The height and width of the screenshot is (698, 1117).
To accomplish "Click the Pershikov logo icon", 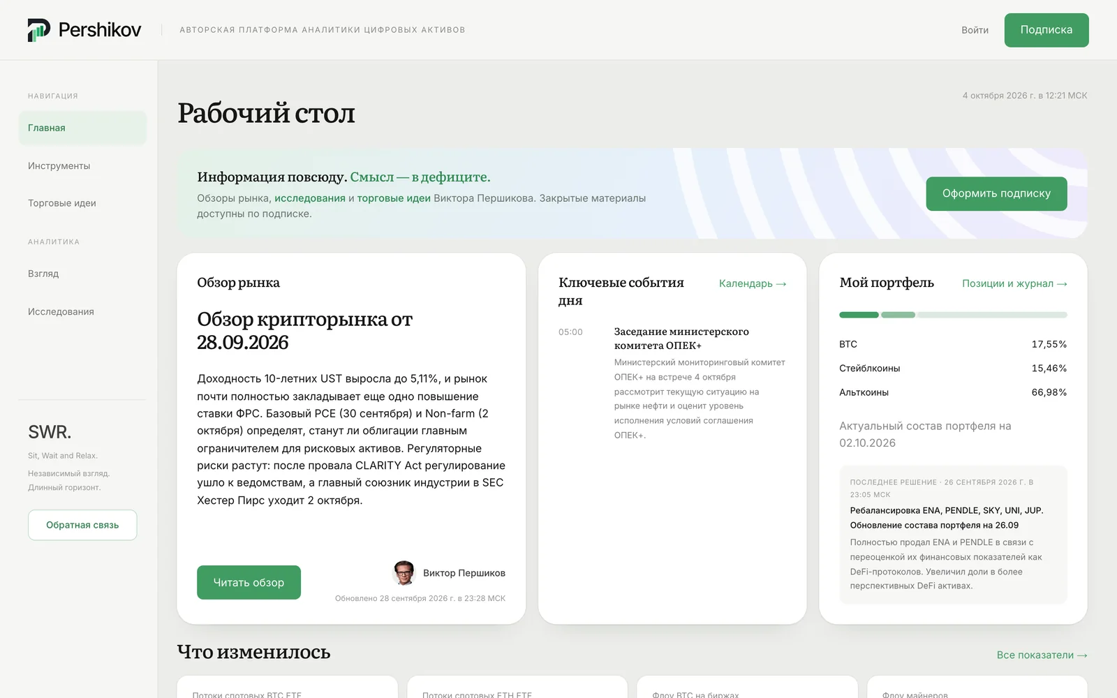I will click(x=39, y=30).
